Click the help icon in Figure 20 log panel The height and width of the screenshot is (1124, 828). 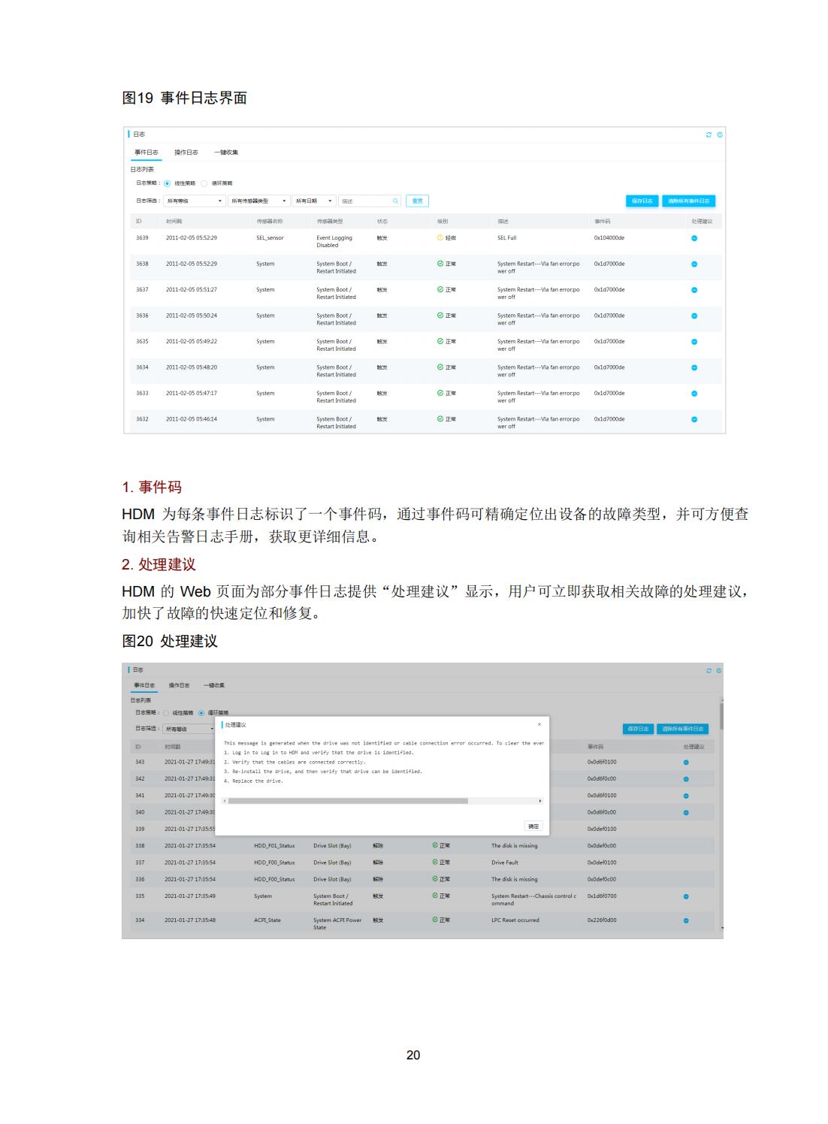719,670
